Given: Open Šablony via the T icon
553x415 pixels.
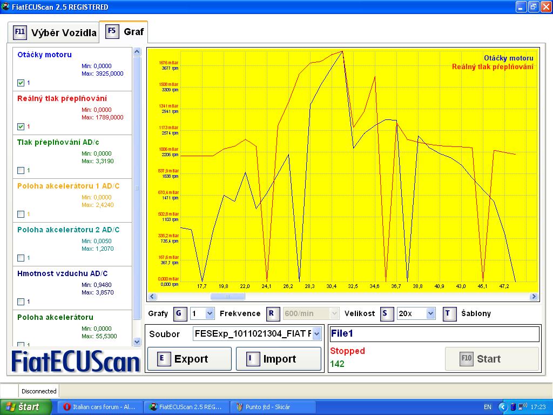Looking at the screenshot, I should pos(450,313).
